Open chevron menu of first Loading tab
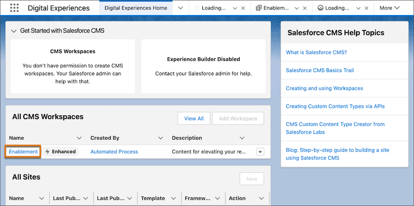 [235, 8]
